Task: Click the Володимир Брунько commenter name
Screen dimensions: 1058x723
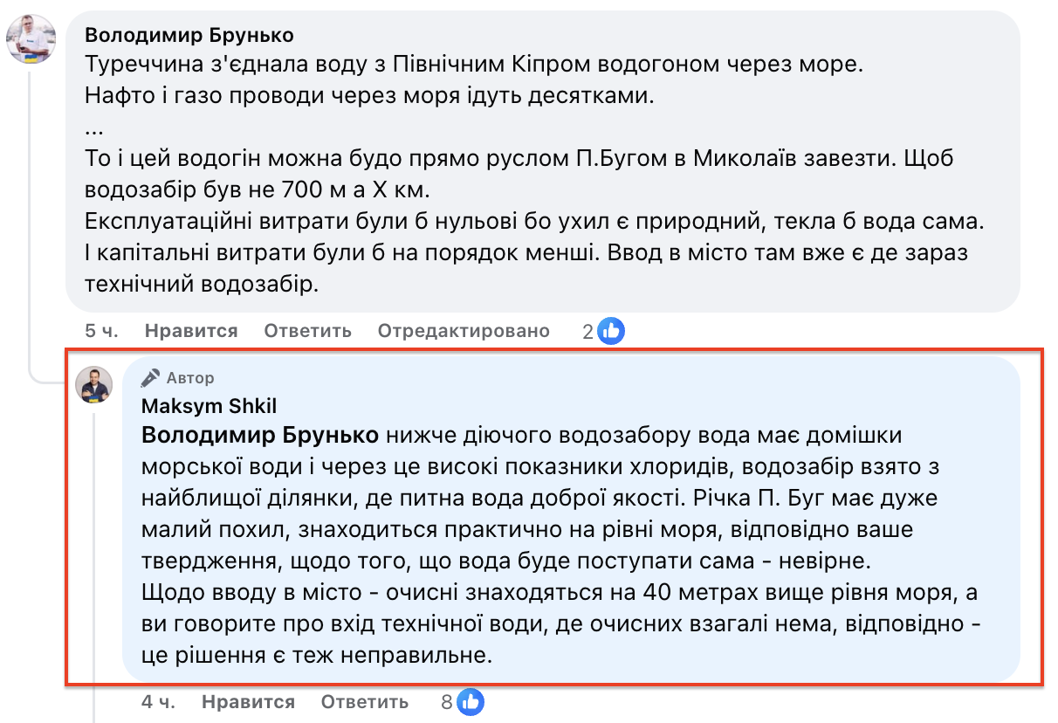Action: point(189,36)
